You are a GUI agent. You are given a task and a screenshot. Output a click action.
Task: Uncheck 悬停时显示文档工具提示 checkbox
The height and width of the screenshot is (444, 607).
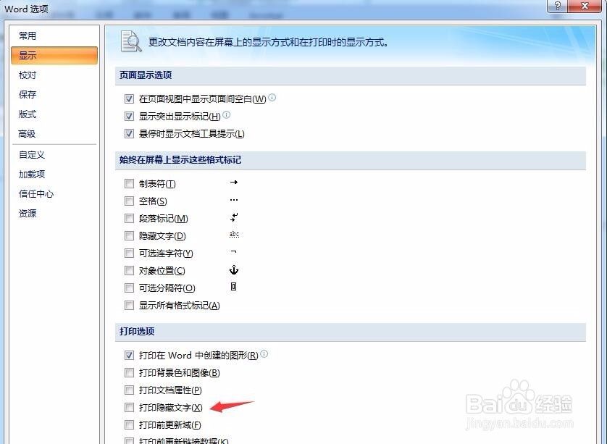130,134
